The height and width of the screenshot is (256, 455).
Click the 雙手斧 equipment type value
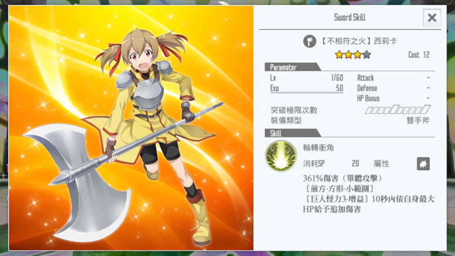click(x=418, y=120)
